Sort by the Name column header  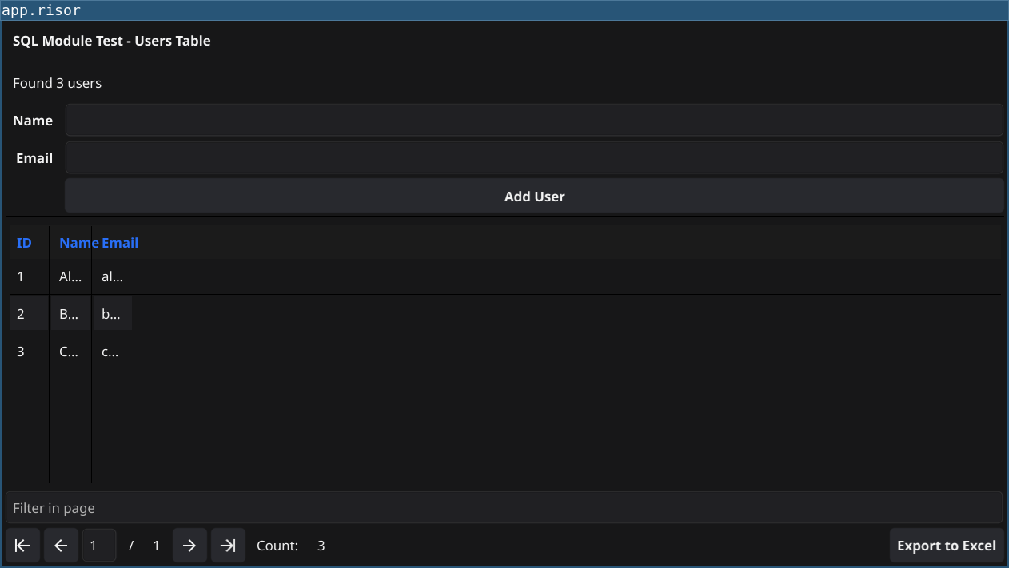point(70,242)
